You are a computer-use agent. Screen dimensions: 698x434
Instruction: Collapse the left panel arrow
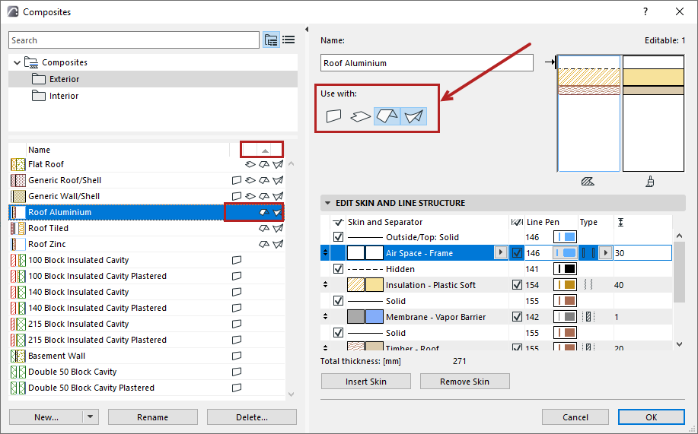pyautogui.click(x=307, y=30)
